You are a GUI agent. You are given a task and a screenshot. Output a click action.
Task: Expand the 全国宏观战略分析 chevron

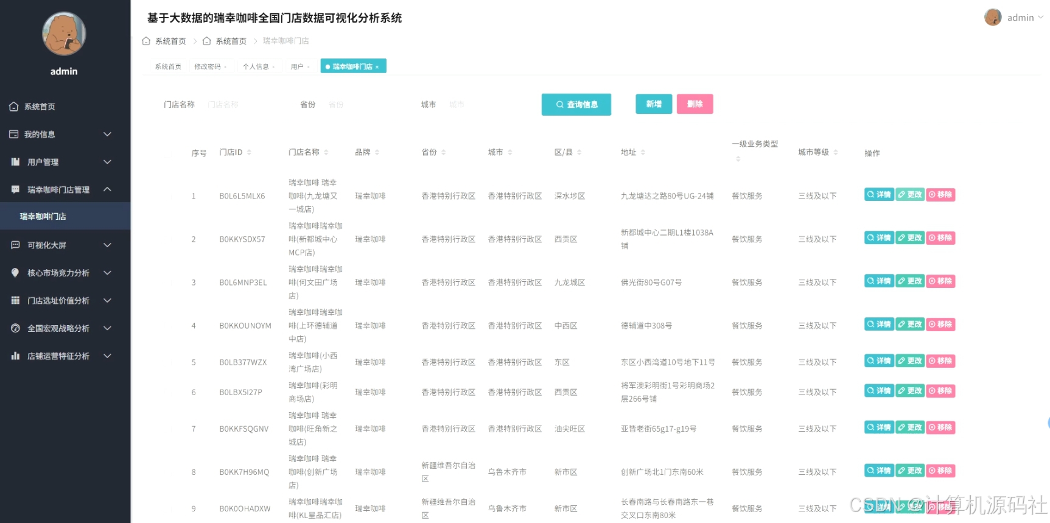[107, 328]
